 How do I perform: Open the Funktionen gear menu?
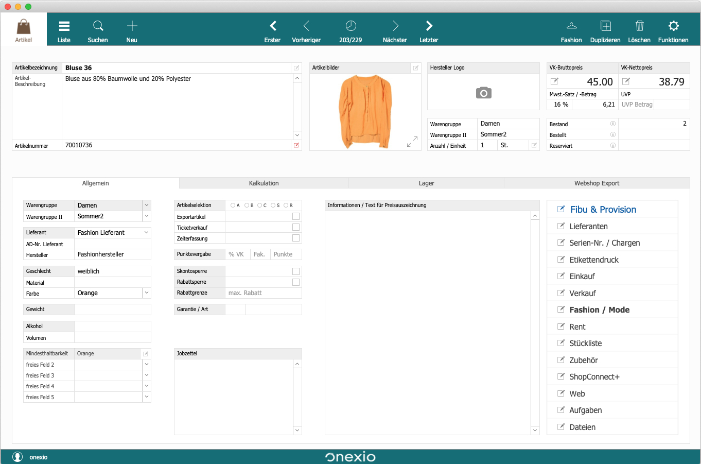pos(673,31)
